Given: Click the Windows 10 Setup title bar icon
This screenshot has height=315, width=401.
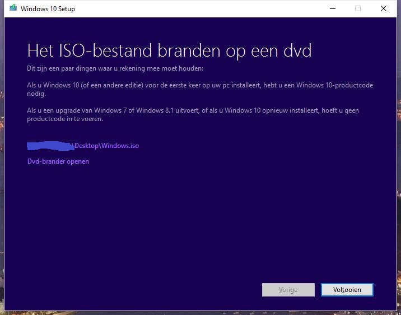Looking at the screenshot, I should pyautogui.click(x=13, y=8).
